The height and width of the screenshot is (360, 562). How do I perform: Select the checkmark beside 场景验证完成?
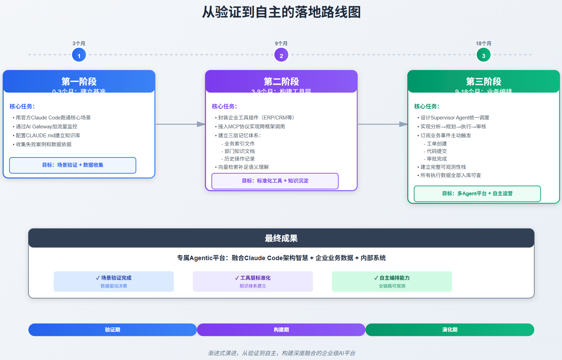point(97,278)
